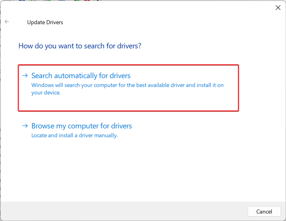286x221 pixels.
Task: Navigate back using the left arrow
Action: click(7, 21)
